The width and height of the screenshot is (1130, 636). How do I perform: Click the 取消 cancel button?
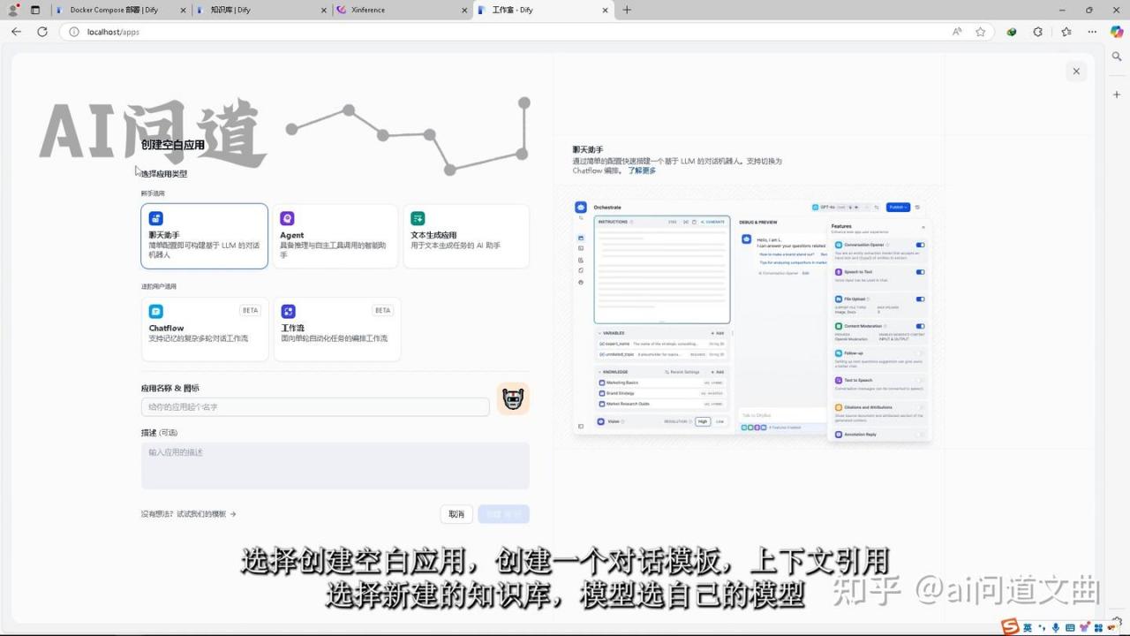(456, 514)
